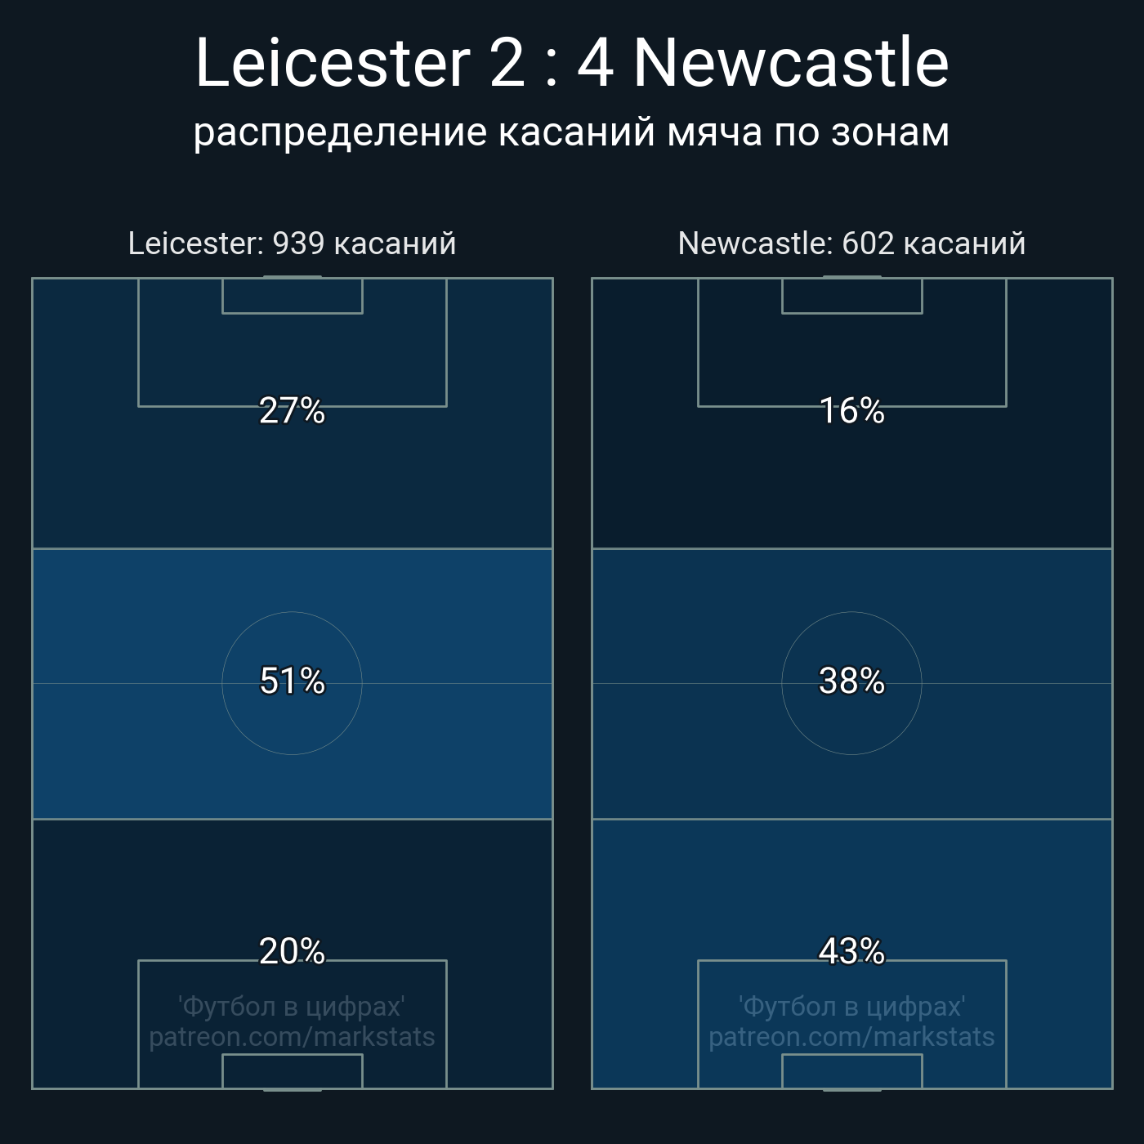Click Newcastle's 38% midfield zone label

point(852,681)
